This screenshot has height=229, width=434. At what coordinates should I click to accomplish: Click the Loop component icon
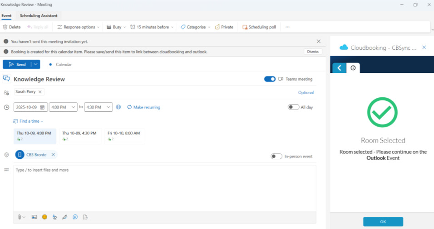pyautogui.click(x=74, y=217)
